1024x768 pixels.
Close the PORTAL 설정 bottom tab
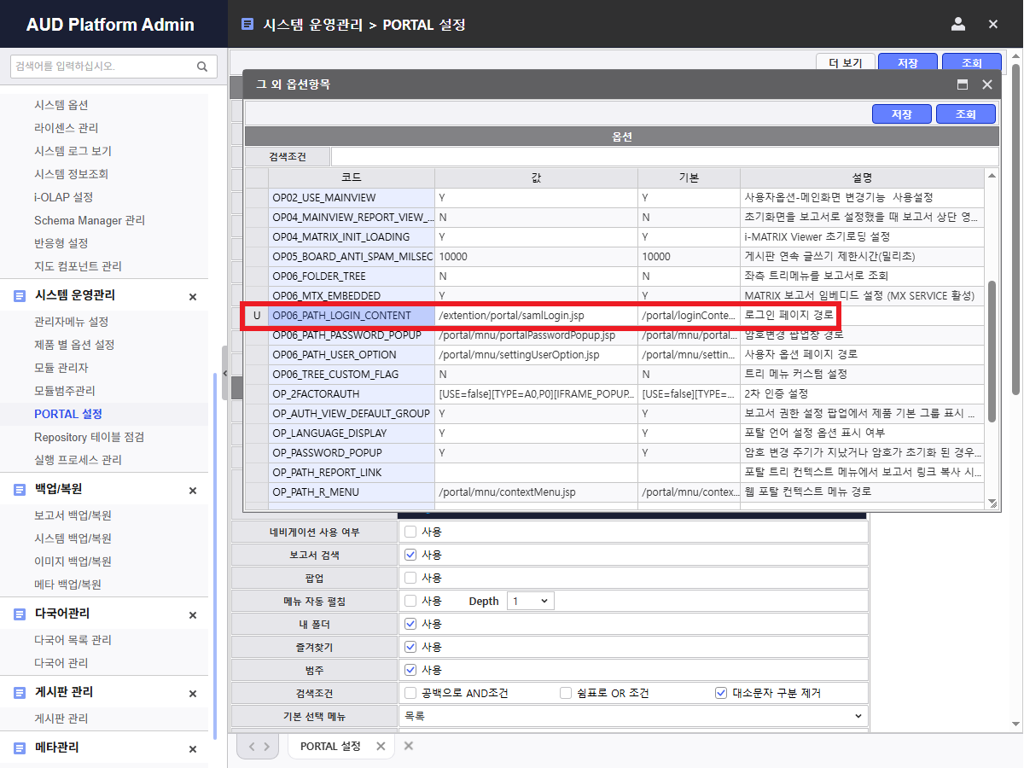point(381,747)
